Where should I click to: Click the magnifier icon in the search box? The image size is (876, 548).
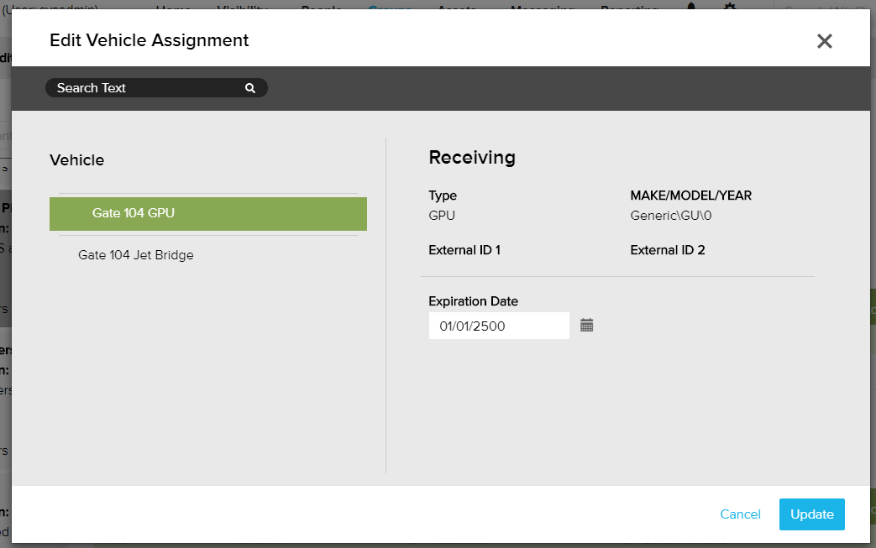pyautogui.click(x=249, y=88)
